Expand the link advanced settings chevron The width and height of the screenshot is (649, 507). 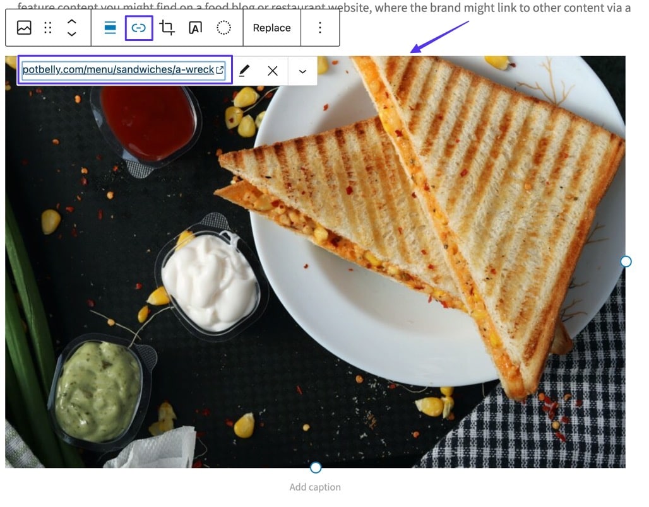pos(302,71)
